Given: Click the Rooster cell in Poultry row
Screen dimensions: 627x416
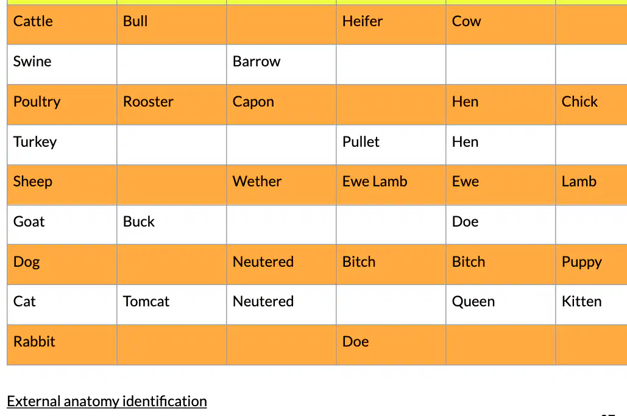Looking at the screenshot, I should coord(172,105).
